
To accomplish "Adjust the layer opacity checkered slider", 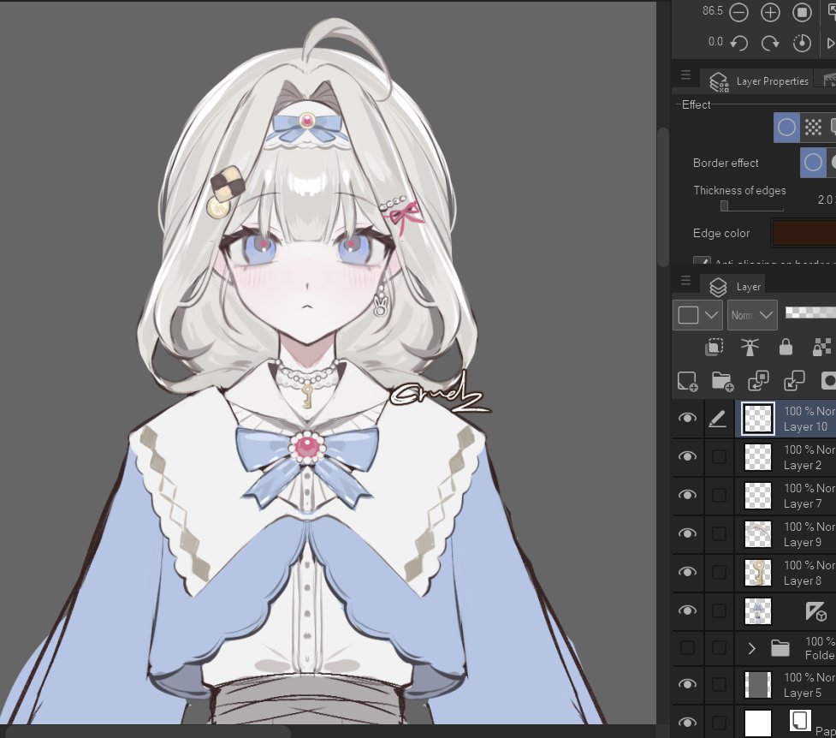I will [x=810, y=312].
